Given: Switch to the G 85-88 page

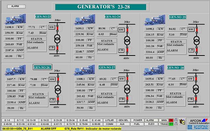Looking at the screenshot, I should coord(96,124).
